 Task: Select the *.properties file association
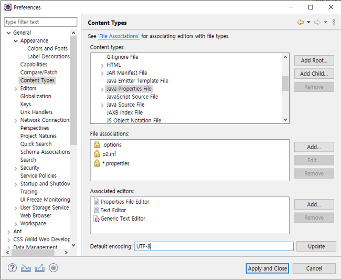116,163
